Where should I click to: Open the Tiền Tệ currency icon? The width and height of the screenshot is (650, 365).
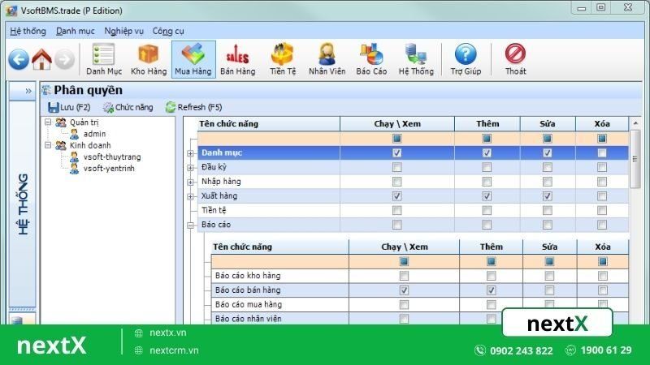tap(282, 59)
